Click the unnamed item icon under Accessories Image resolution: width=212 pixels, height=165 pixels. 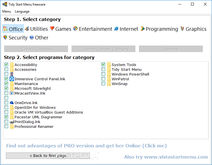[x=12, y=74]
